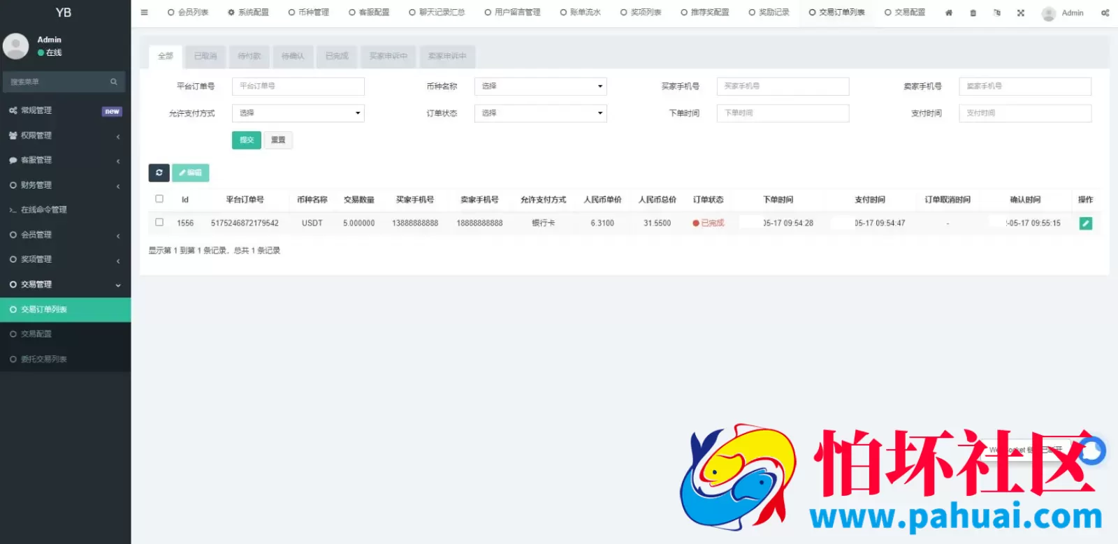The height and width of the screenshot is (544, 1118).
Task: Open the Admin user avatar in the top bar
Action: 1048,13
